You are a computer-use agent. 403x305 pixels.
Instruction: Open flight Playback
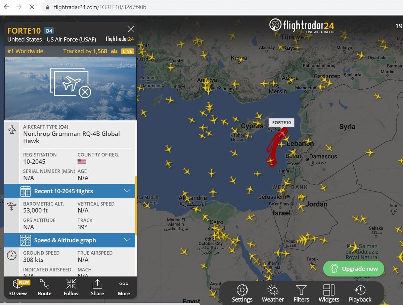point(360,294)
